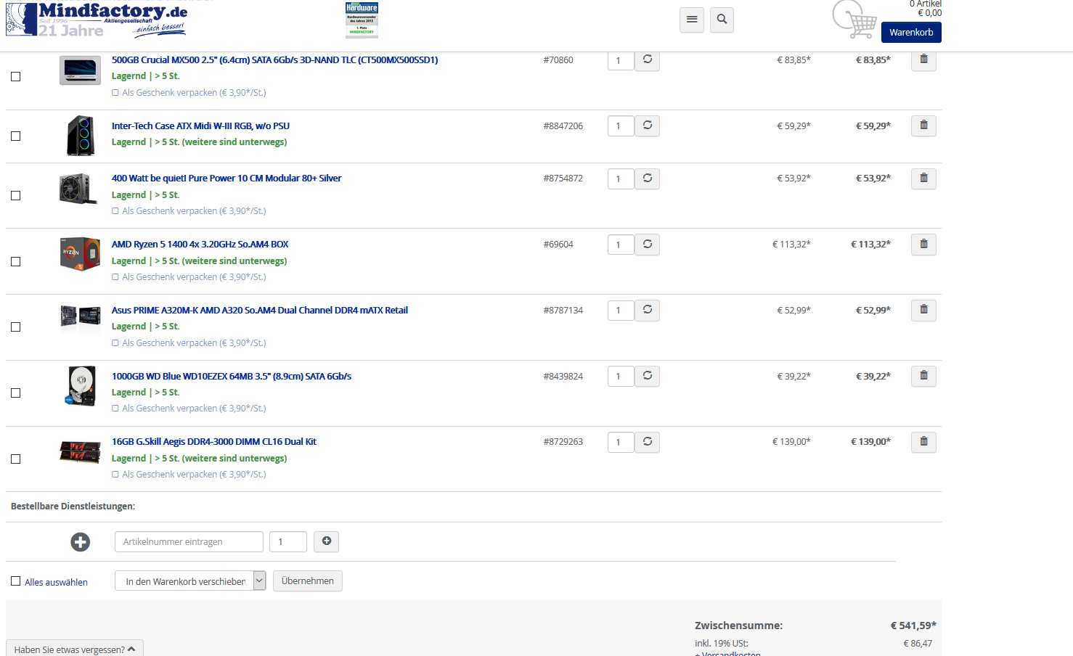This screenshot has width=1073, height=656.
Task: Refresh quantity for AMD Ryzen 5 1400
Action: [648, 245]
